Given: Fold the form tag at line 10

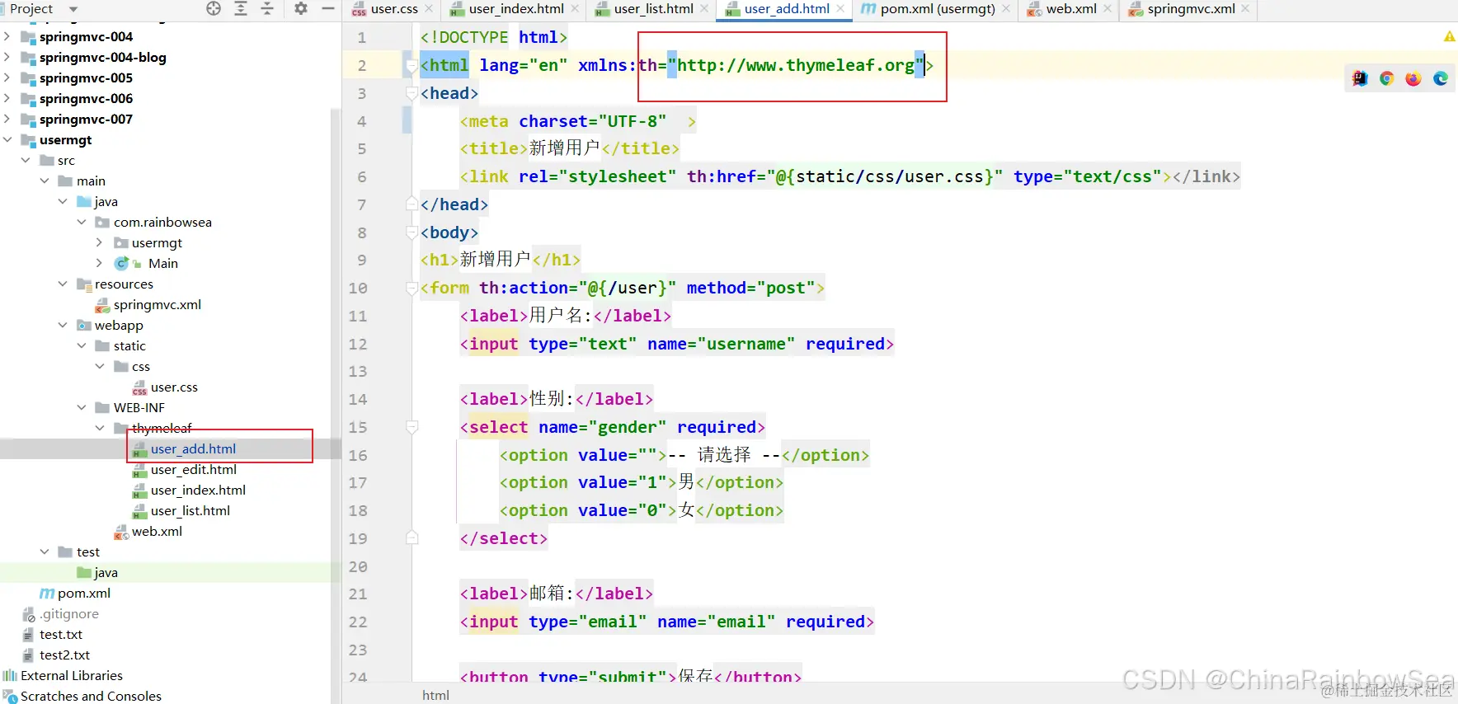Looking at the screenshot, I should pos(412,288).
